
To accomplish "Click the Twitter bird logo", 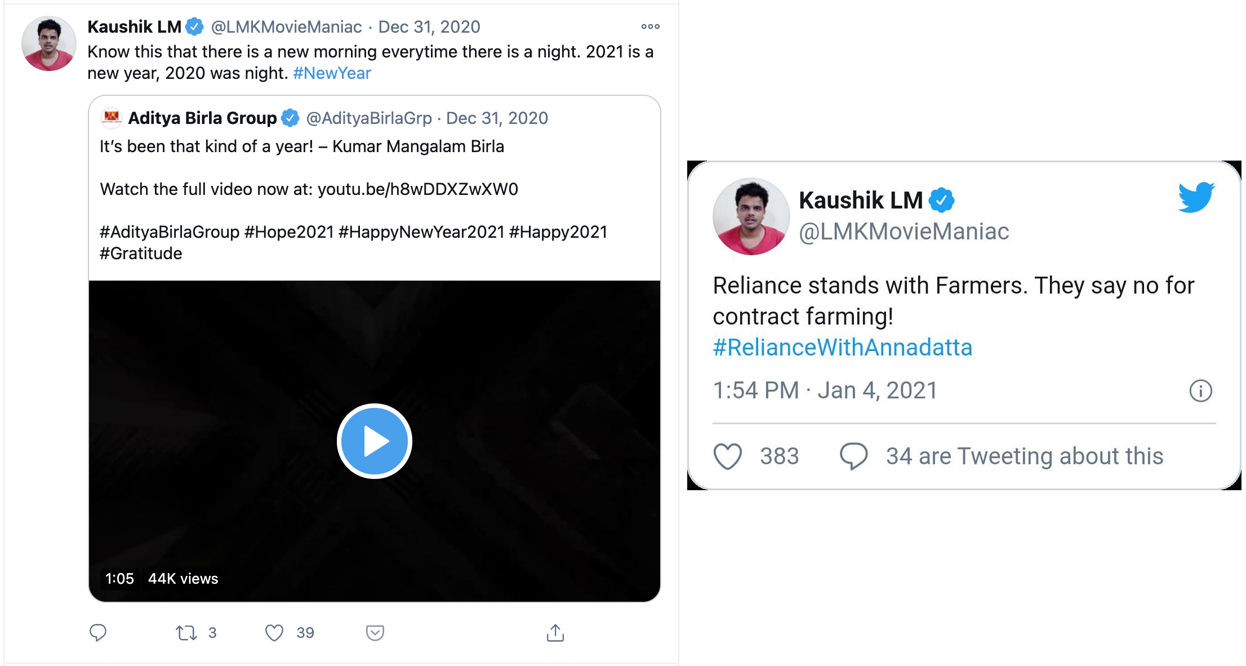I will coord(1196,197).
